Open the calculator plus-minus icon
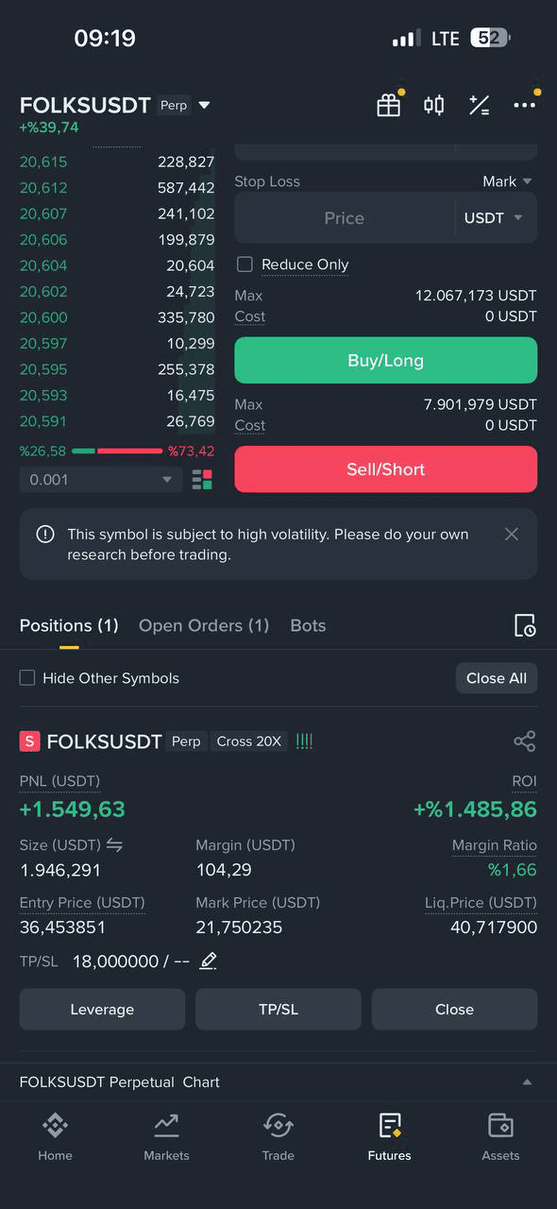Image resolution: width=557 pixels, height=1209 pixels. pos(480,105)
